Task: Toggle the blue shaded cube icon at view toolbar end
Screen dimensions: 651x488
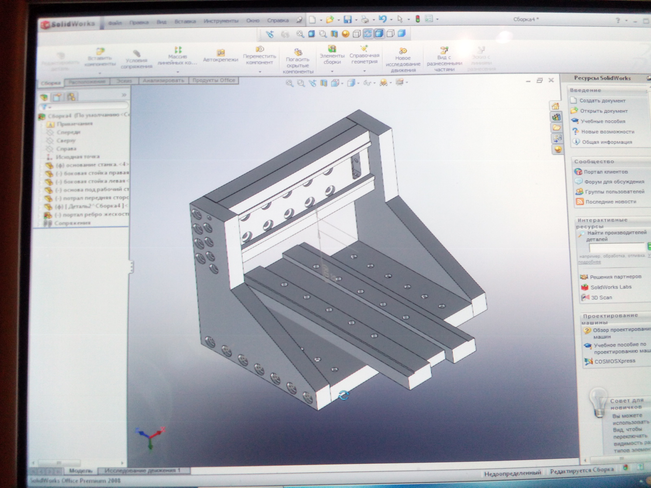Action: click(x=402, y=33)
